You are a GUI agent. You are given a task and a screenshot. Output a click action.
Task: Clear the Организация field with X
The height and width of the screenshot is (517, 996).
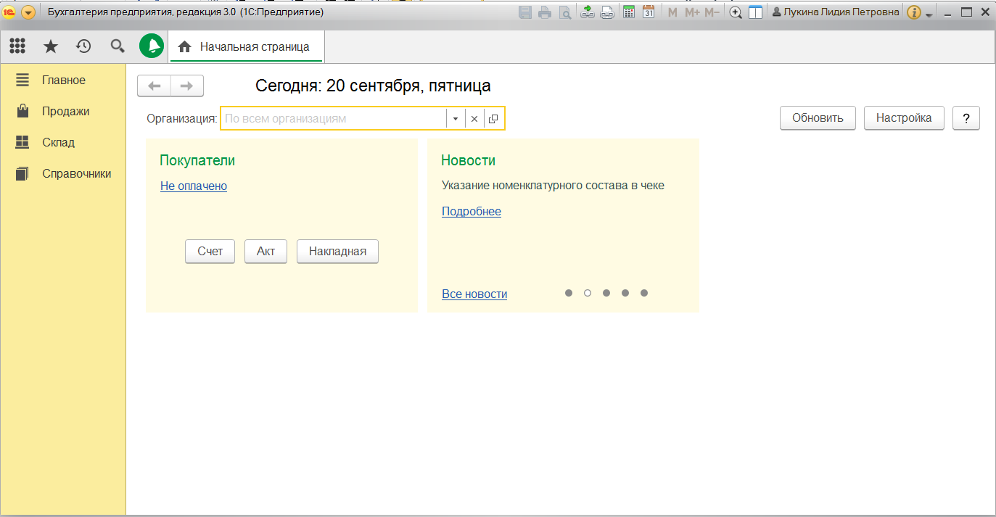coord(474,119)
